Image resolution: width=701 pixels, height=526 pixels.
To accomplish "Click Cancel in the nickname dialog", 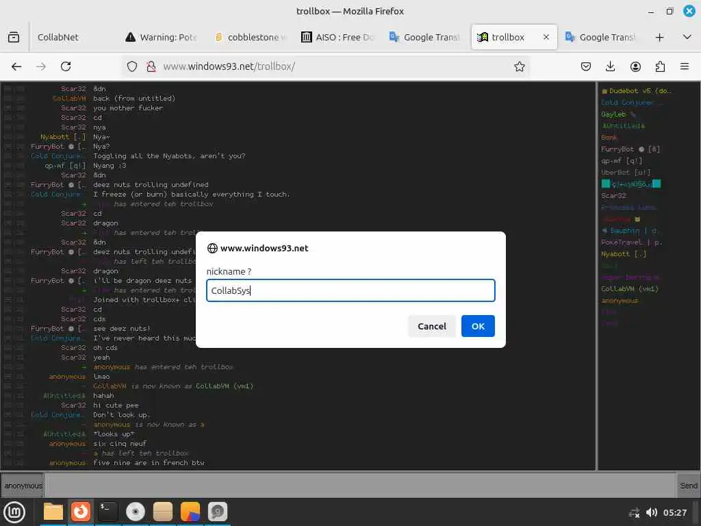I will [x=431, y=326].
